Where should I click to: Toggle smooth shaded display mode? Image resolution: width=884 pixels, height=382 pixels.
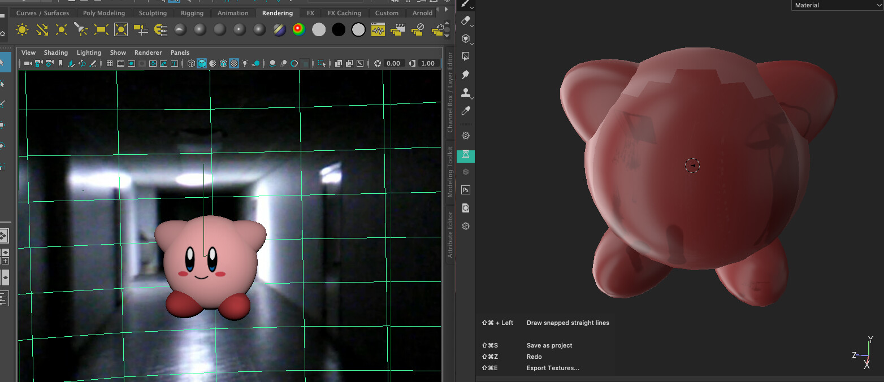(x=202, y=63)
